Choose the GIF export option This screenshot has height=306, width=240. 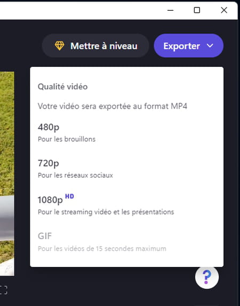coord(126,242)
